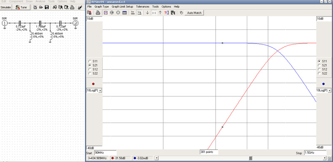Click the marker square on the red trace
Image resolution: width=333 pixels, height=162 pixels.
pos(223,127)
